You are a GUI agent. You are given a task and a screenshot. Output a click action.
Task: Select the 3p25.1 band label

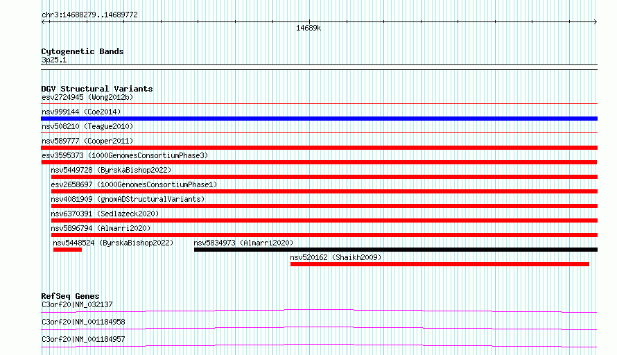(54, 60)
